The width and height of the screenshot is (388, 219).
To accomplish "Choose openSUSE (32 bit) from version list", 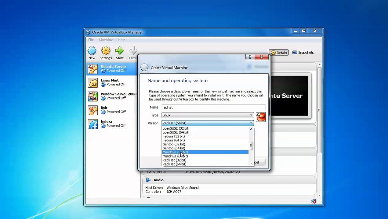I will [x=205, y=128].
